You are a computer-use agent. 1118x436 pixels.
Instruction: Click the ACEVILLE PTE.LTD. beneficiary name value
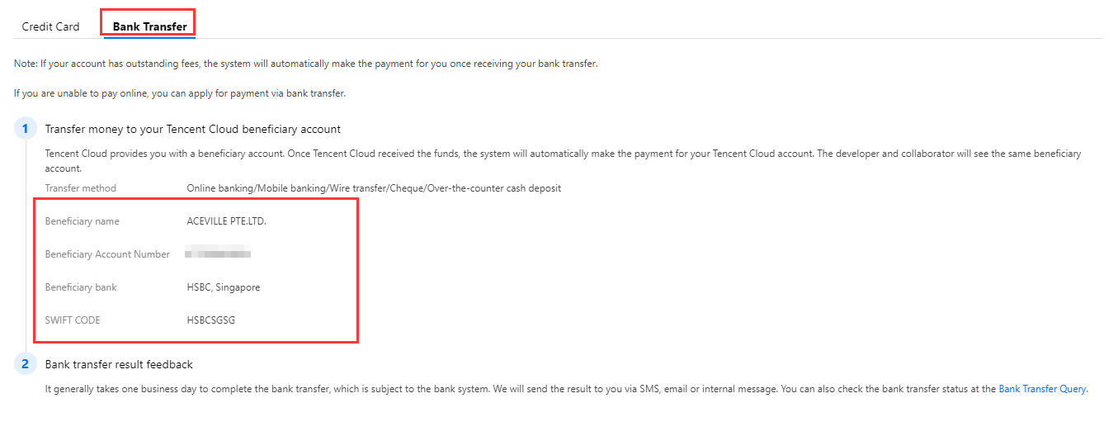227,221
